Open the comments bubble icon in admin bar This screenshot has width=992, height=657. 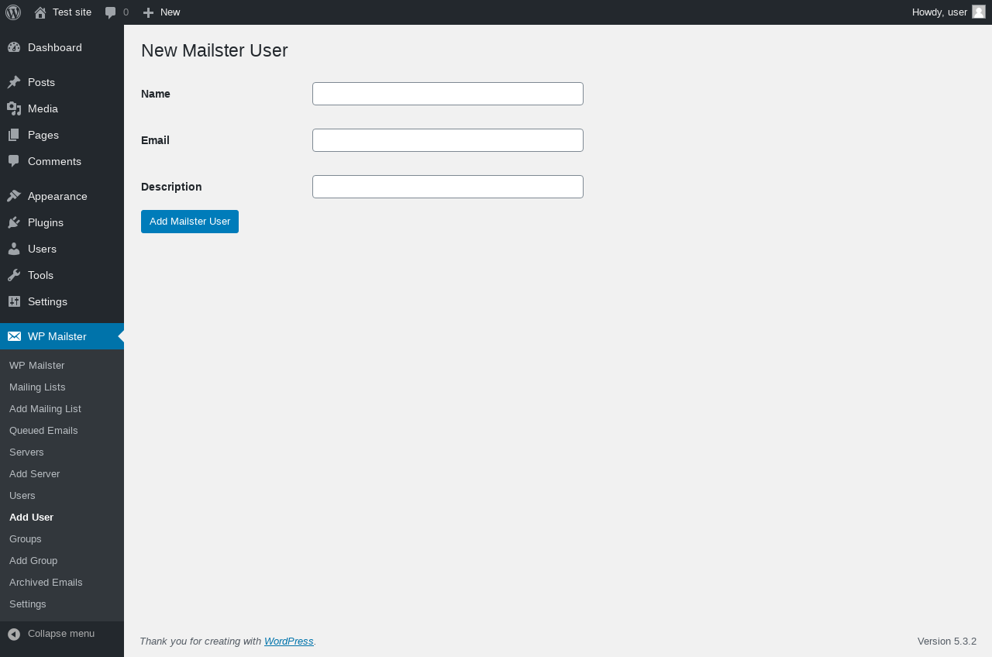coord(111,12)
